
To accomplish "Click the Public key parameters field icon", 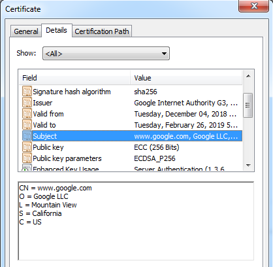I will (x=27, y=158).
